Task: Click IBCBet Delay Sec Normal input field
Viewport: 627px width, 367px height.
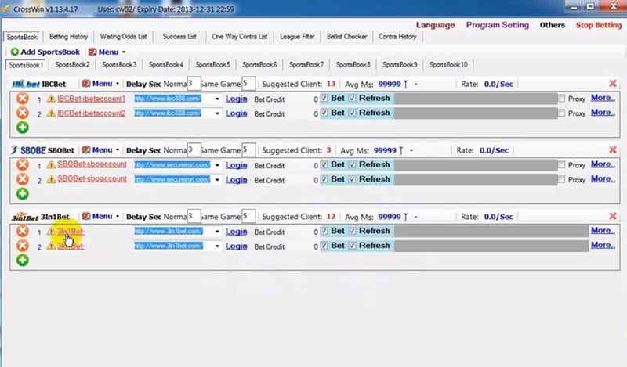Action: click(194, 84)
